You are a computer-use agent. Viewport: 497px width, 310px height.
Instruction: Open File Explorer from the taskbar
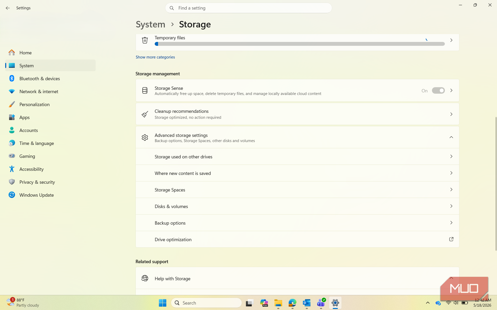(x=278, y=303)
